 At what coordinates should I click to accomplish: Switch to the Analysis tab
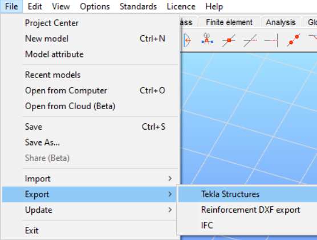(x=281, y=22)
